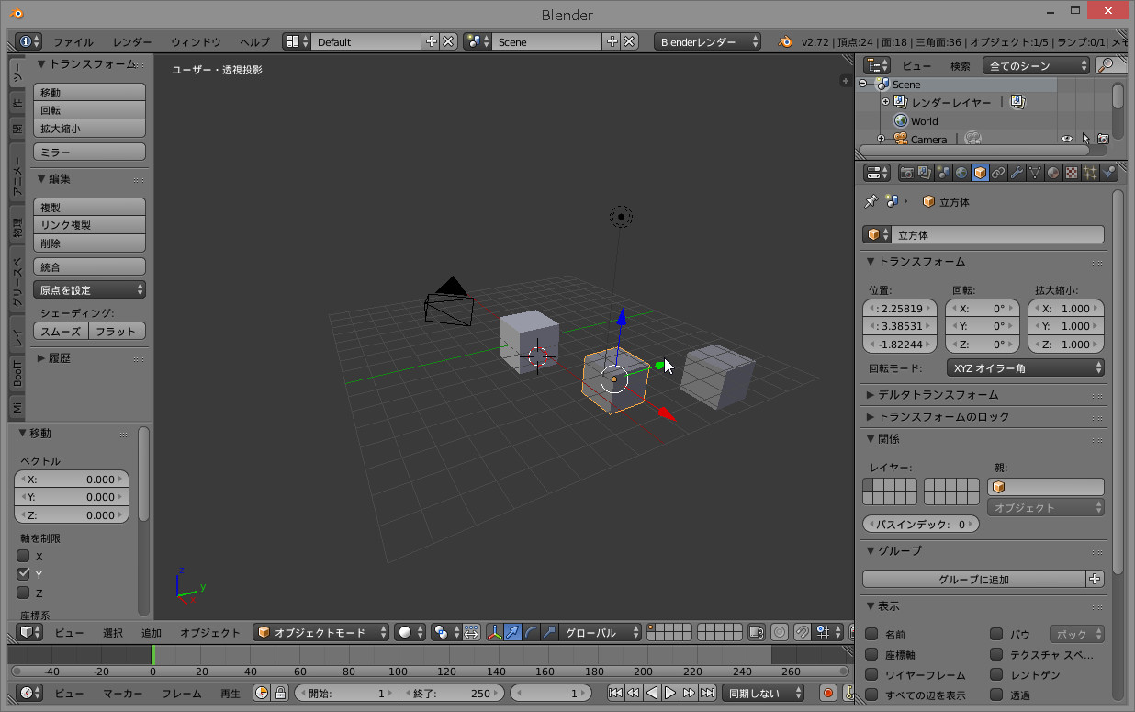
Task: Open the Particles properties tab (sparkles icon)
Action: pos(1090,173)
